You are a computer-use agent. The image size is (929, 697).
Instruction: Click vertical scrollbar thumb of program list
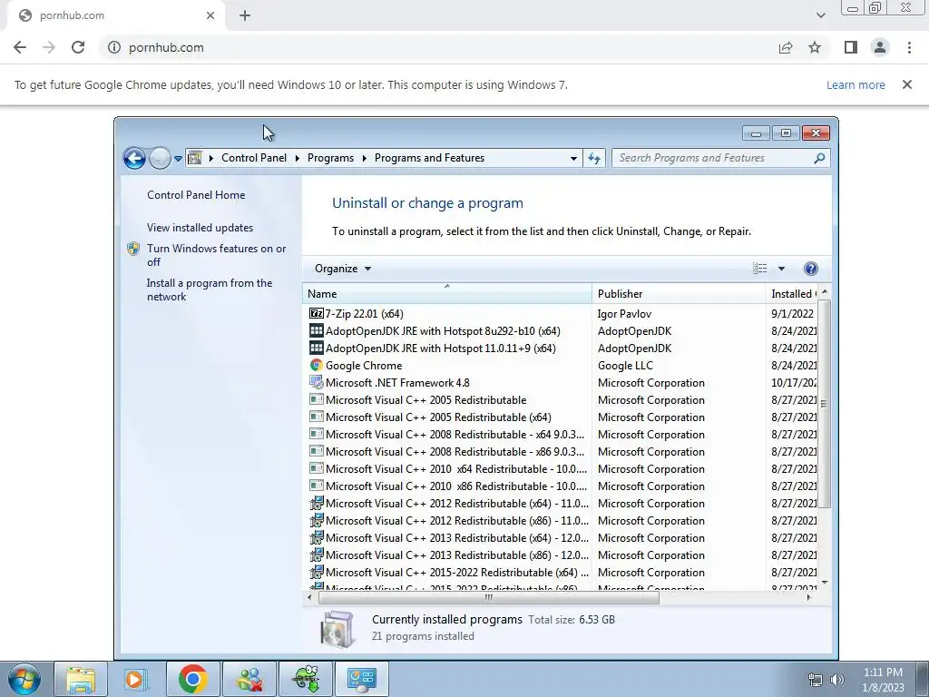[824, 404]
